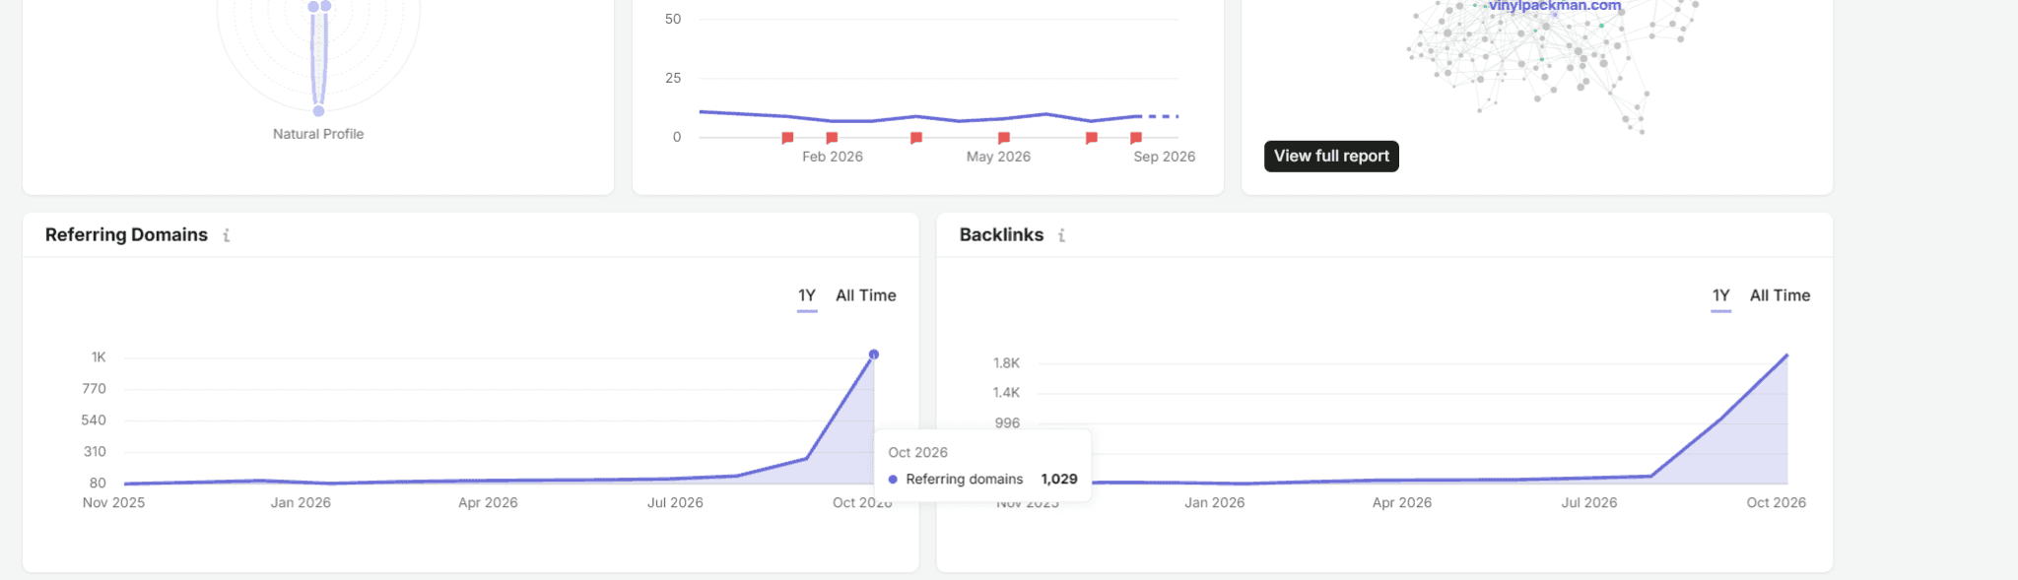This screenshot has width=2018, height=580.
Task: Click the red flag before May 2026
Action: [x=916, y=138]
